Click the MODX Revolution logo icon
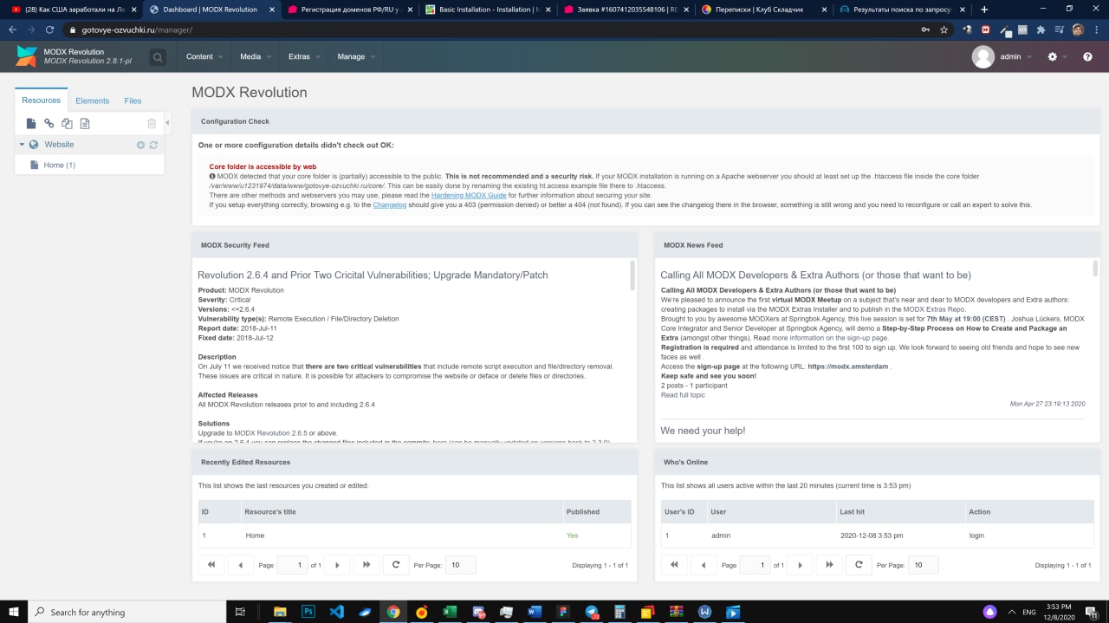The width and height of the screenshot is (1109, 623). point(27,56)
